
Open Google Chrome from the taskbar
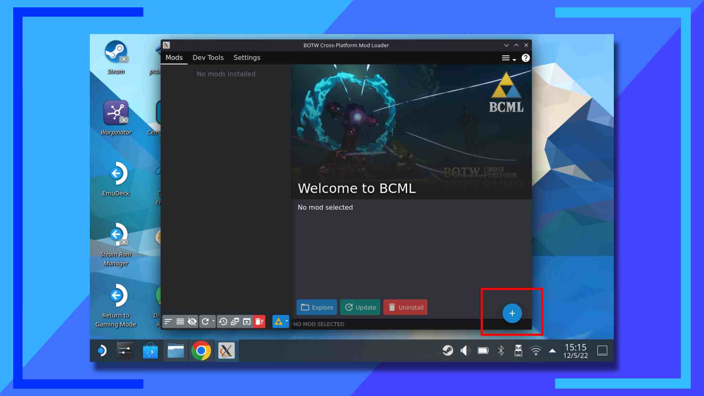[201, 351]
